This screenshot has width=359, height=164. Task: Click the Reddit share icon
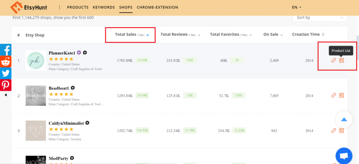[x=6, y=61]
